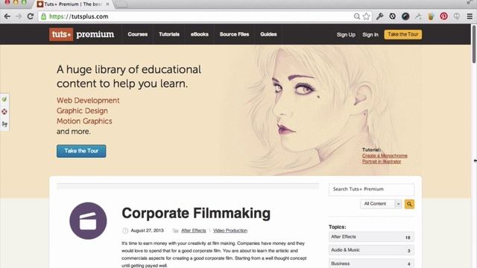Open the Source Files menu
This screenshot has width=477, height=268.
234,34
